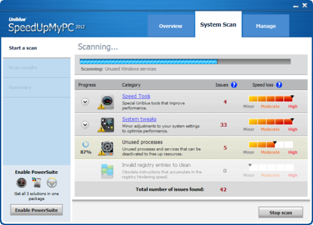
Task: Open the Speed Tools link
Action: [136, 96]
